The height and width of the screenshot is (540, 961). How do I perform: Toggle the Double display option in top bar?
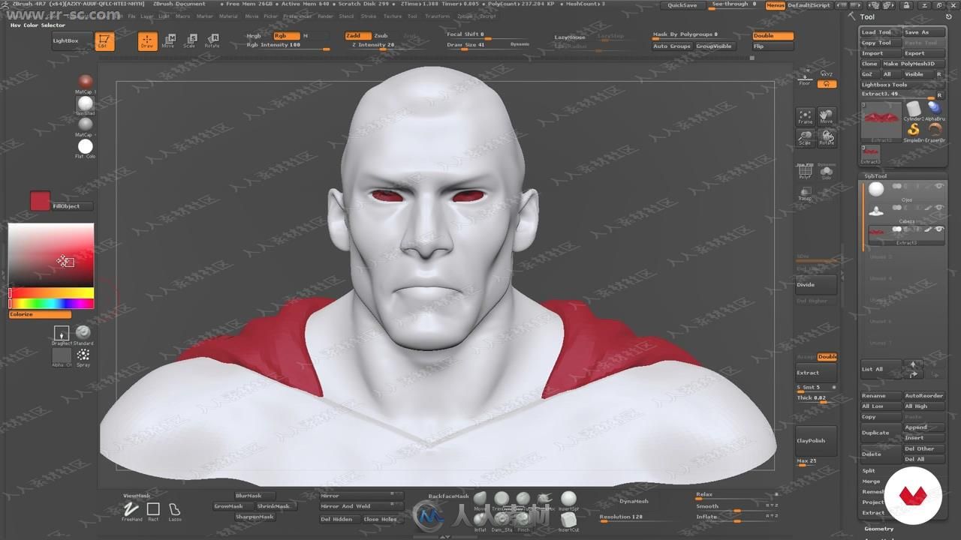[773, 35]
